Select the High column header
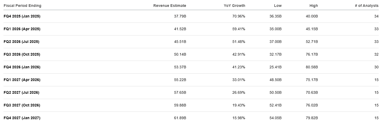Image resolution: width=383 pixels, height=125 pixels. click(314, 6)
